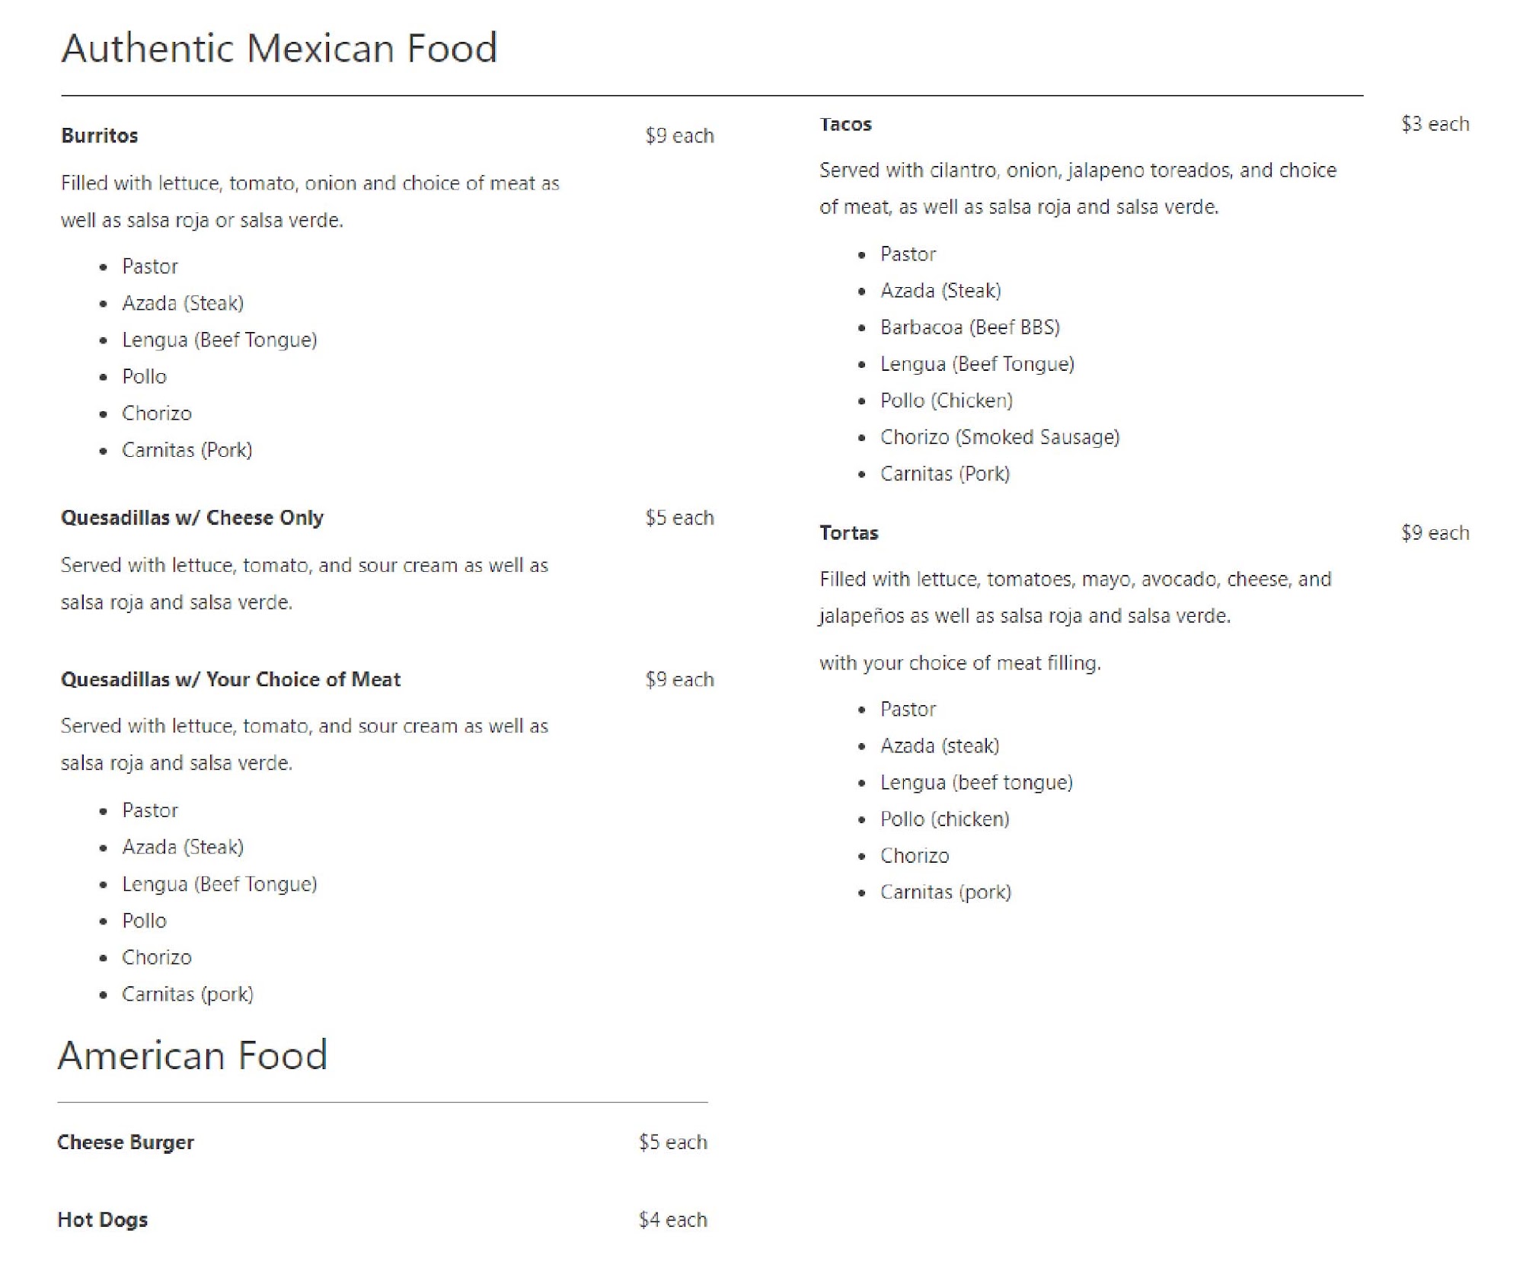
Task: Click the American Food heading
Action: [x=192, y=1055]
